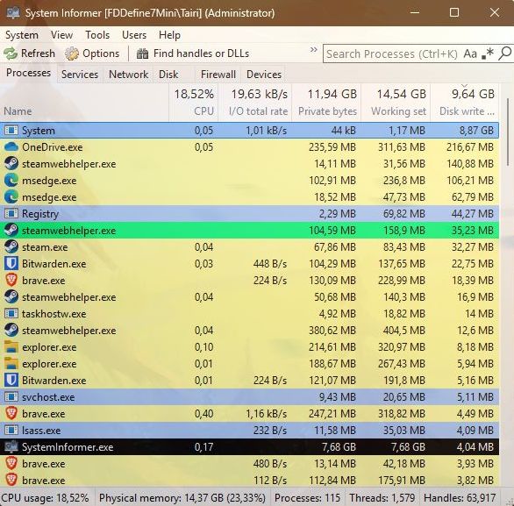Select the svchost.exe process name

(x=48, y=397)
